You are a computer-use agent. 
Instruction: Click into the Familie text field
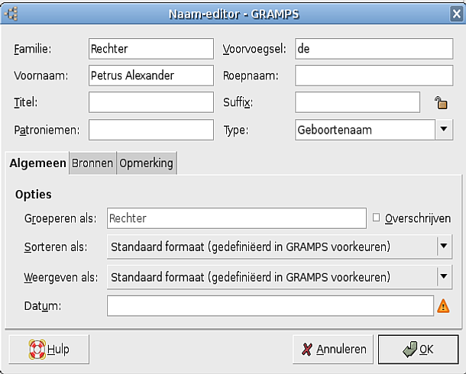coord(150,49)
